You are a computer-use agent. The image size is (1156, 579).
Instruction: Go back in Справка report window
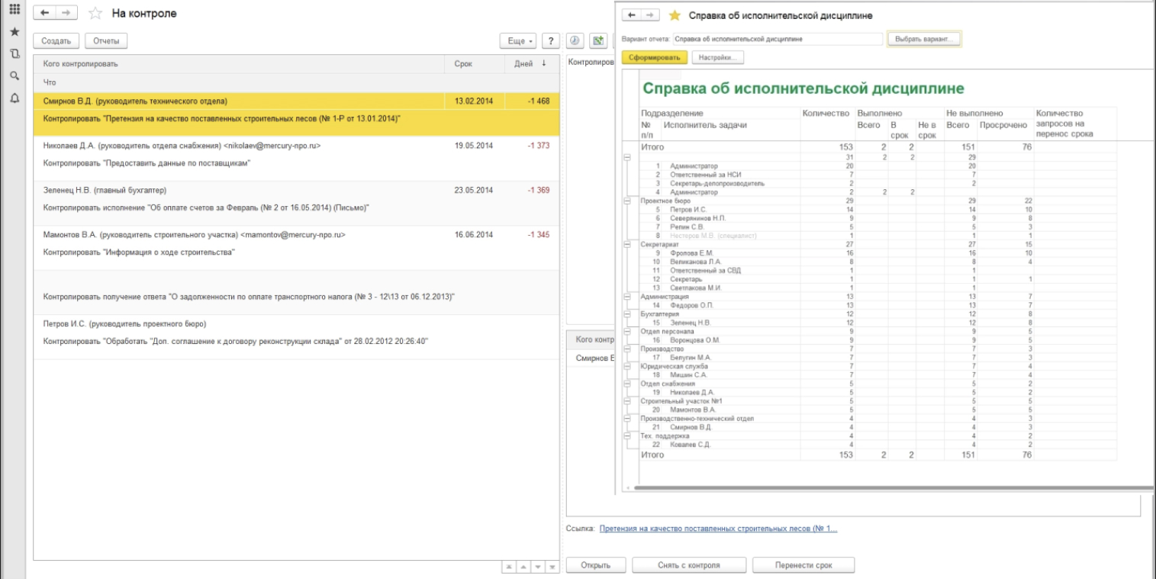coord(631,15)
